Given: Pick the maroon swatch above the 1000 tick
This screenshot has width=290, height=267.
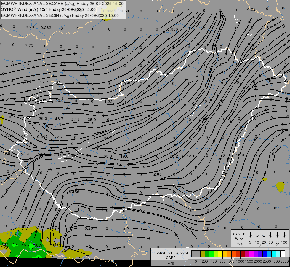Looking at the screenshot, I should coord(243,254).
